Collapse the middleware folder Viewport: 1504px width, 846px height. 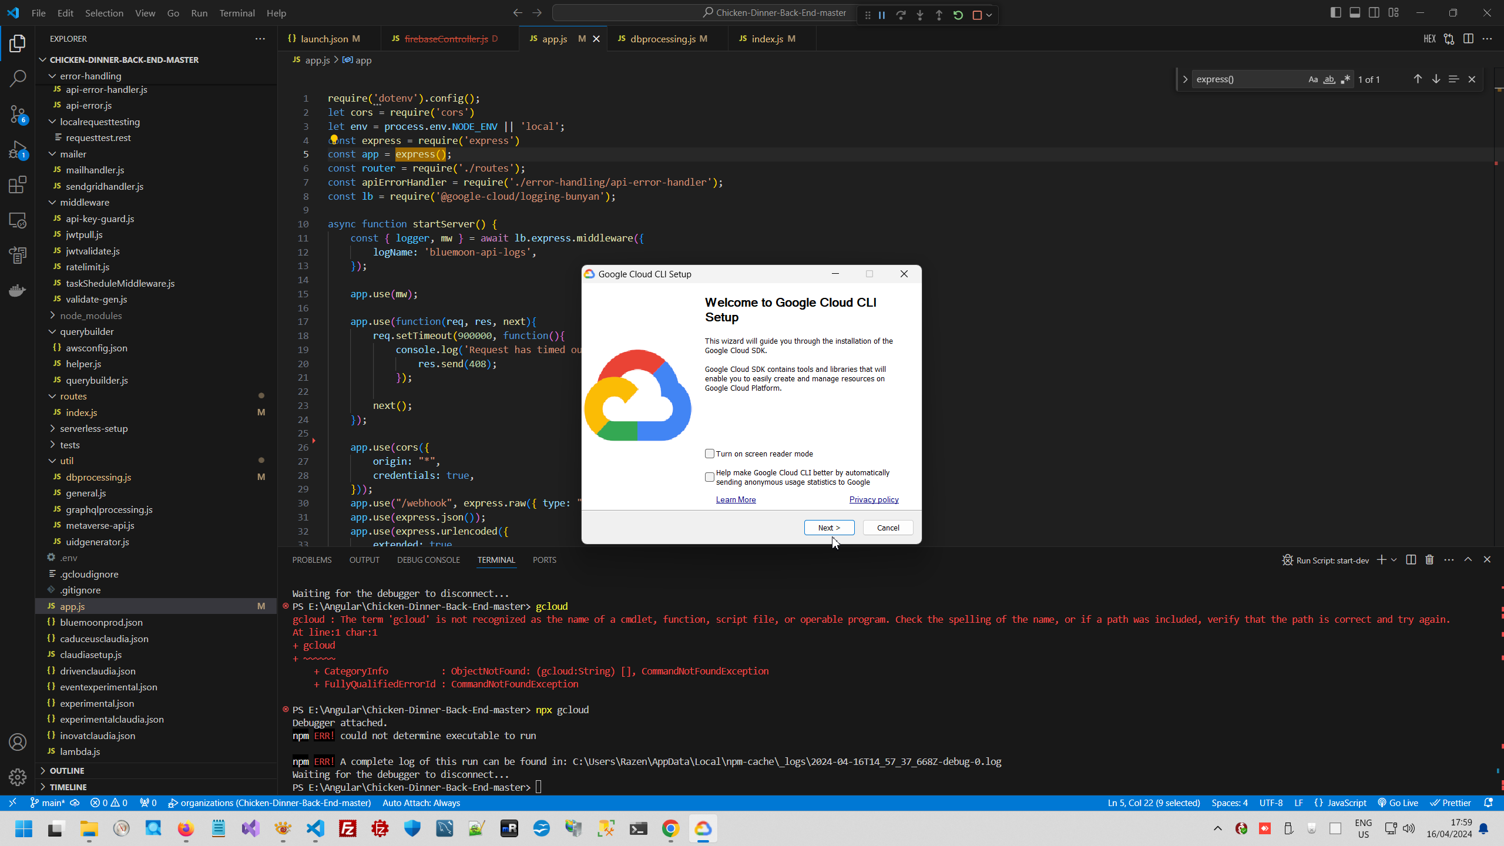[x=84, y=202]
